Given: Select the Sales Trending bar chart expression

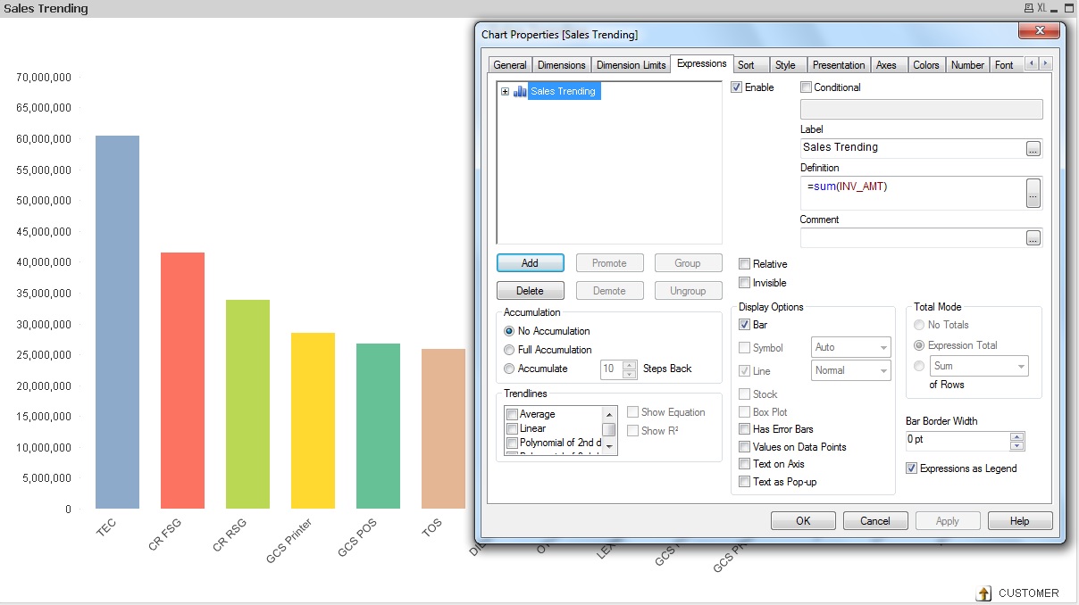Looking at the screenshot, I should 563,91.
